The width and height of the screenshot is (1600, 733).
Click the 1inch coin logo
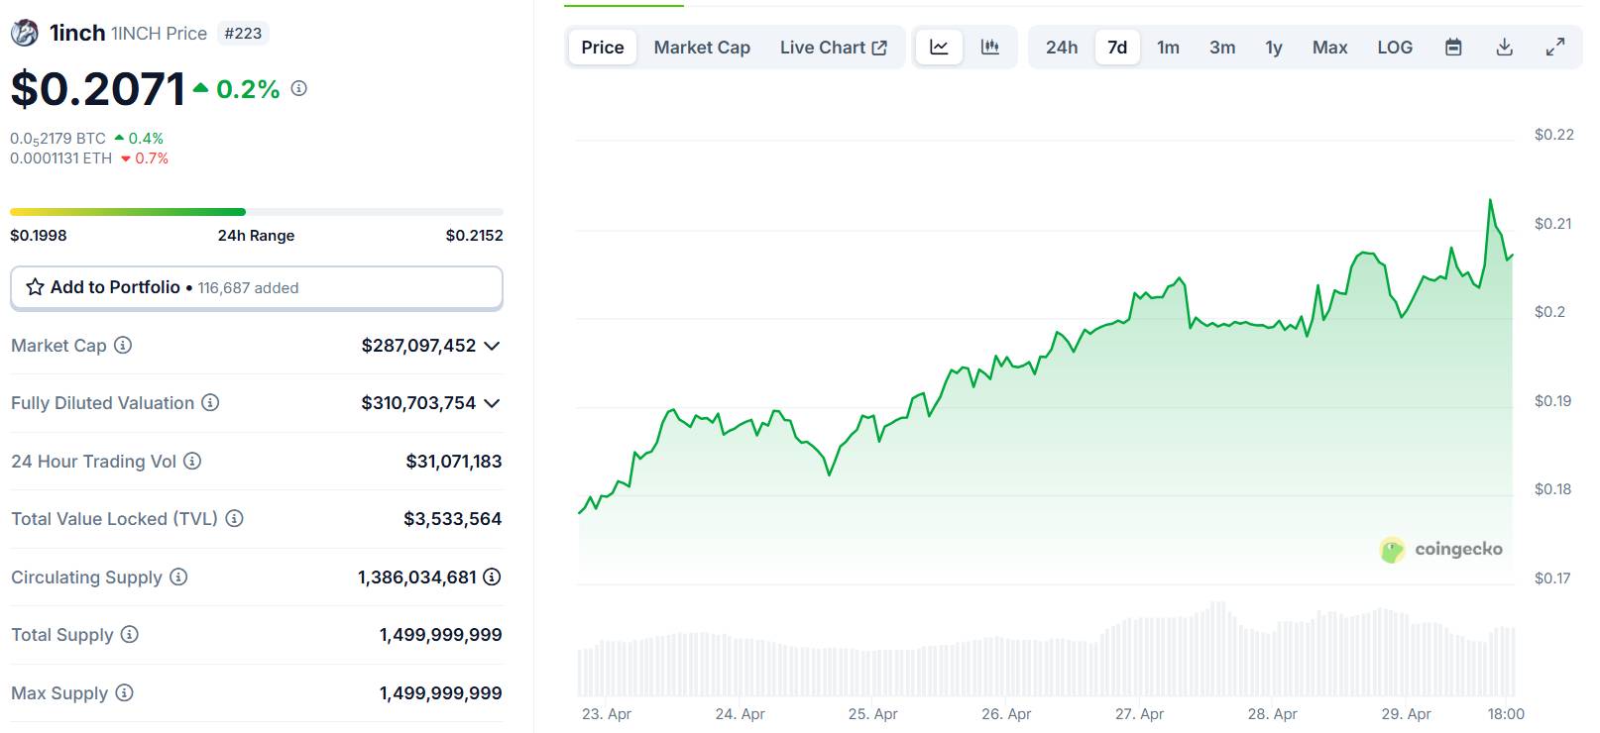coord(24,33)
